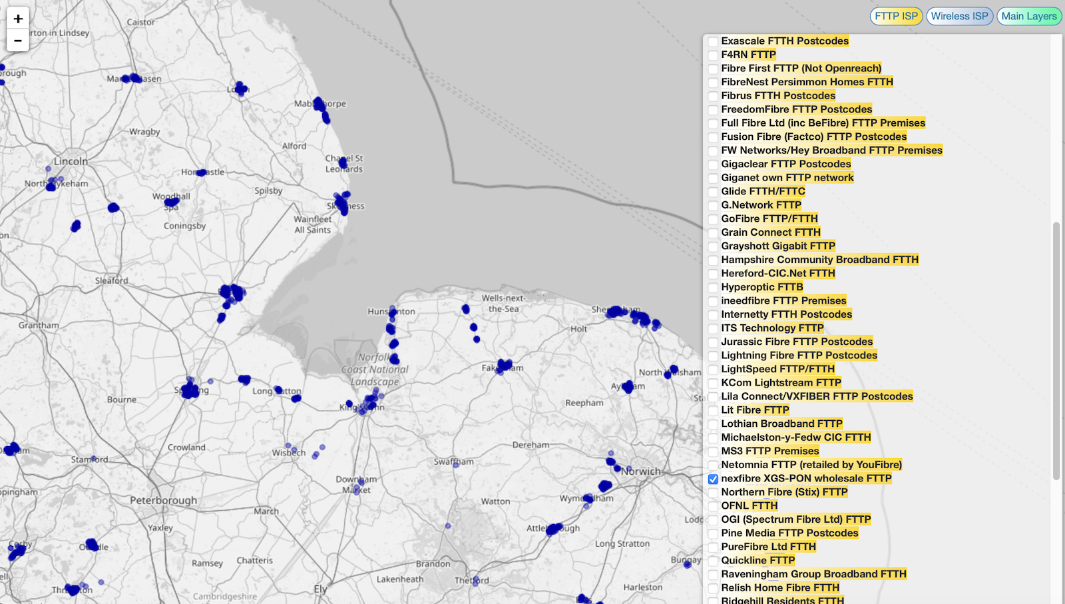Tick the Exascale FTTH Postcodes checkbox
Image resolution: width=1065 pixels, height=604 pixels.
tap(713, 41)
